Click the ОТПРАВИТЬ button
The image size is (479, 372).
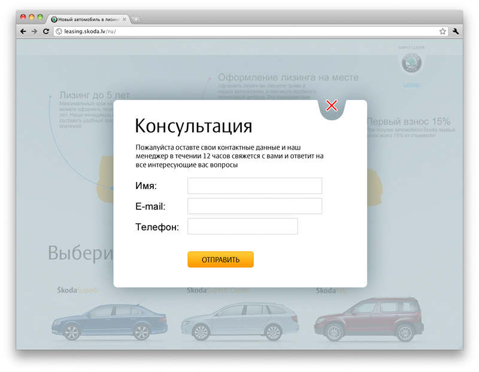click(220, 260)
